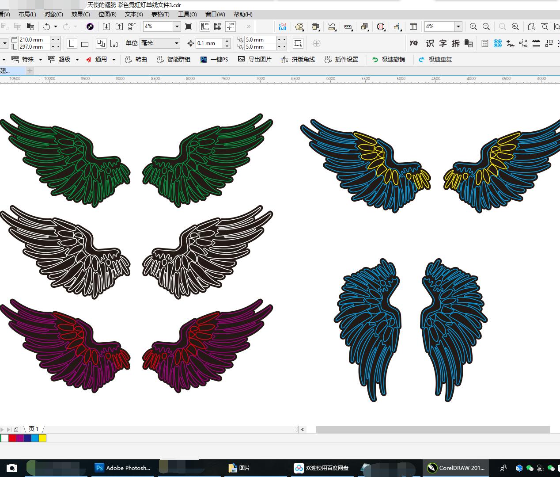
Task: Click the 极速撤销 button
Action: pyautogui.click(x=389, y=59)
